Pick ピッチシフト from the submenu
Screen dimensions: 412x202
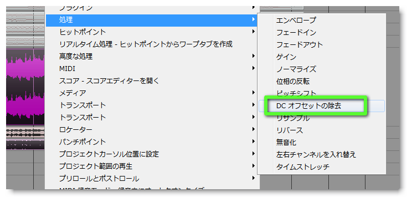click(x=321, y=93)
